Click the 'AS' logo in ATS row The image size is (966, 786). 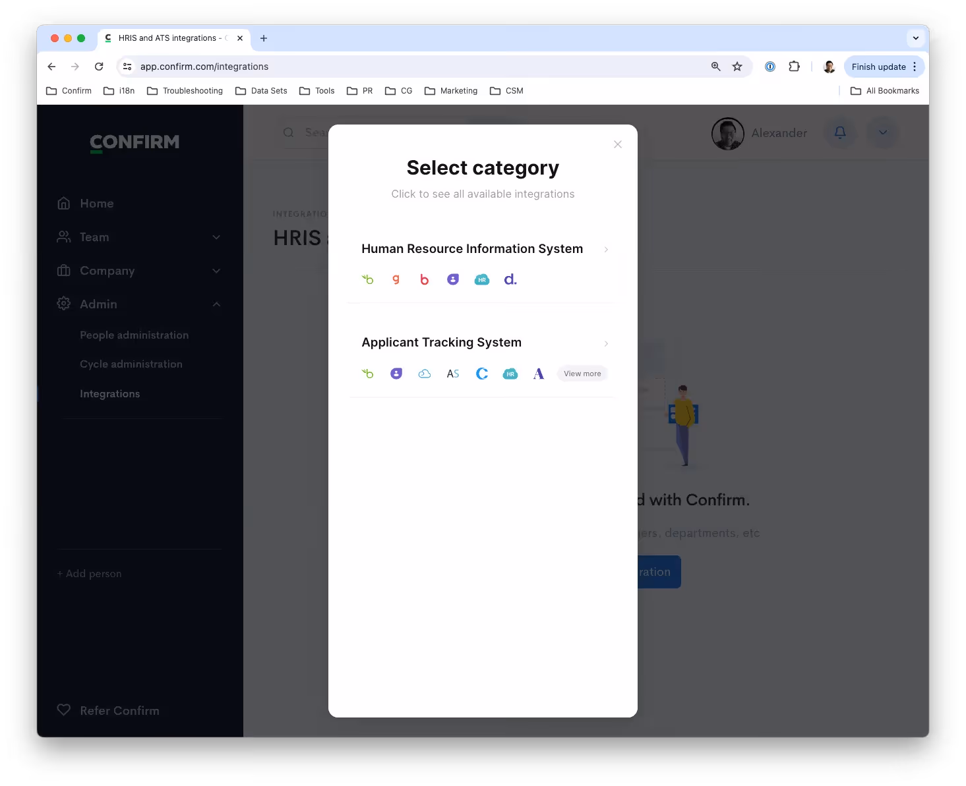coord(453,374)
